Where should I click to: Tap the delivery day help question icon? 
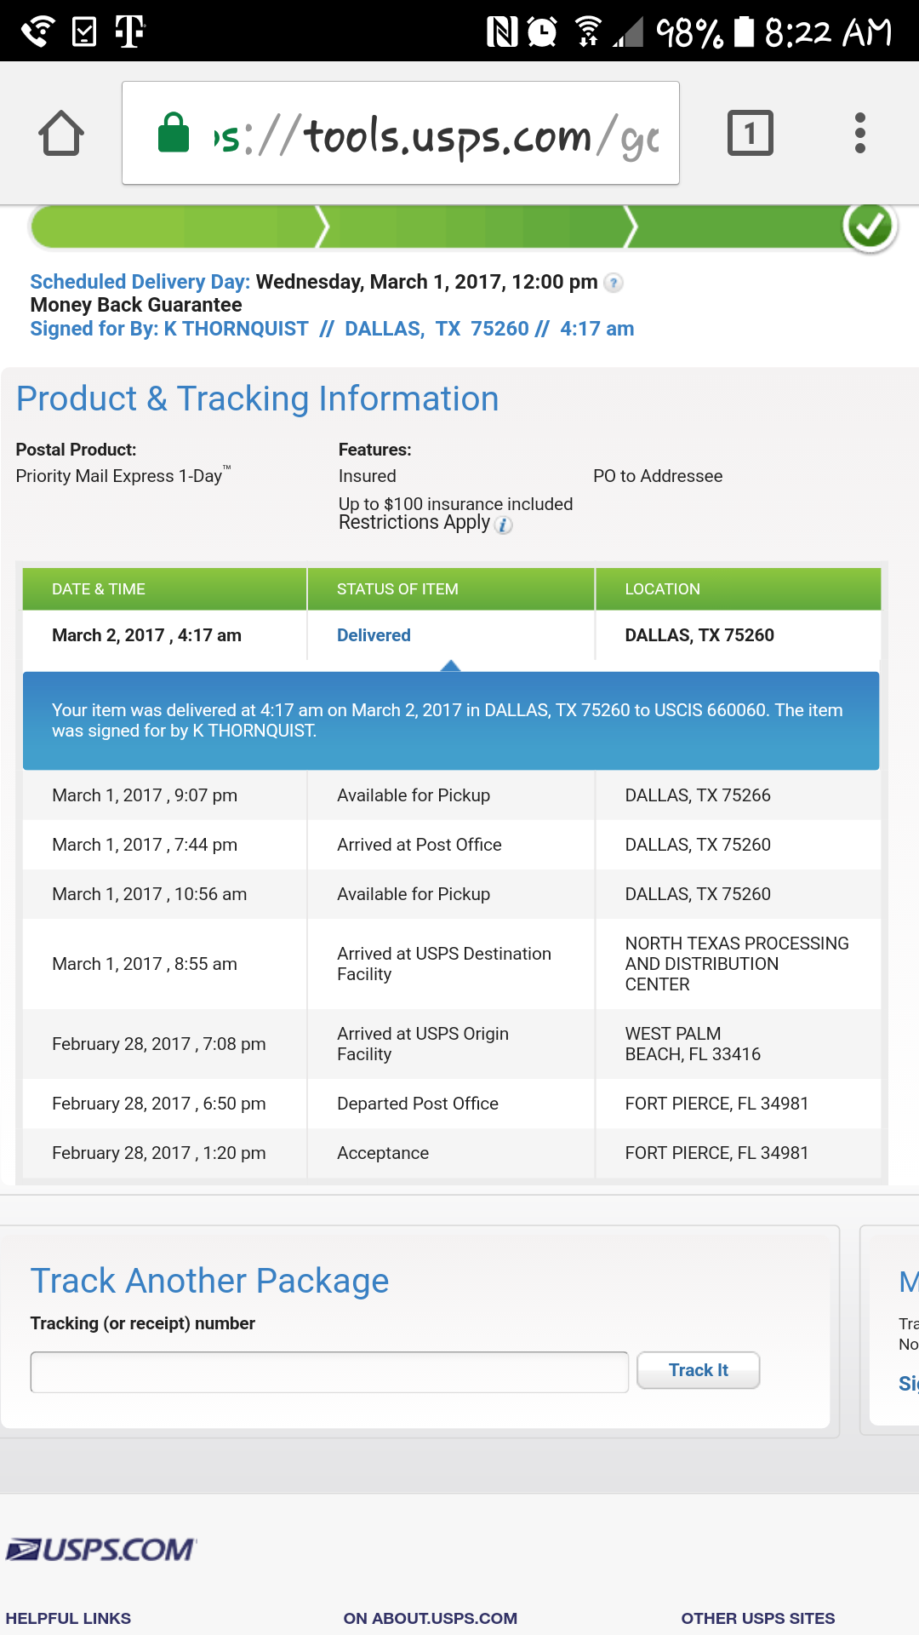[x=613, y=283]
